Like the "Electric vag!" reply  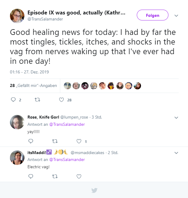click(x=79, y=176)
